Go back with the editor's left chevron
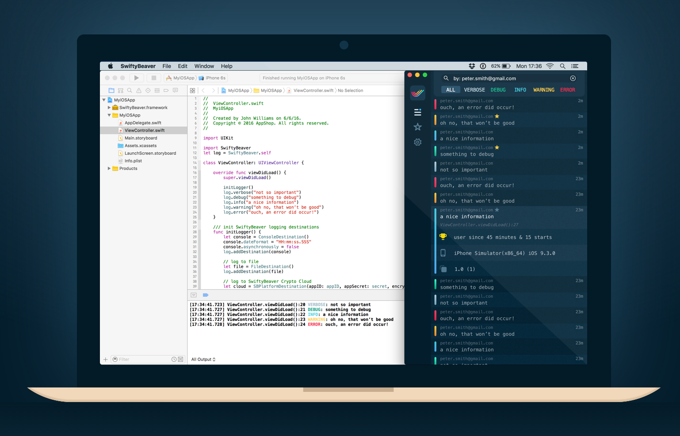The height and width of the screenshot is (436, 680). coord(203,90)
